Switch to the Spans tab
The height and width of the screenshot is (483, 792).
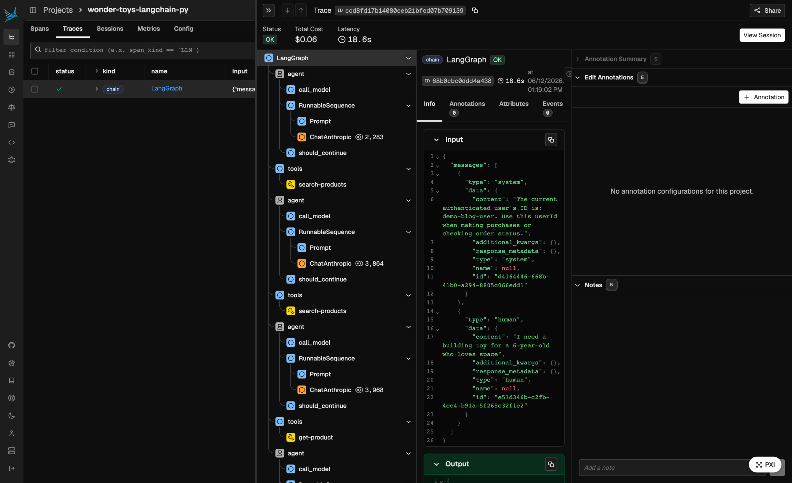point(40,28)
